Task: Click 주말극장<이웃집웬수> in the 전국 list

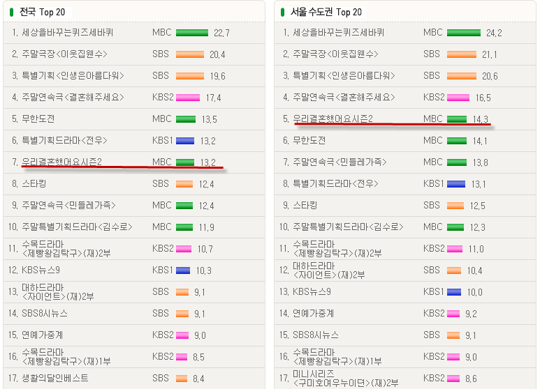Action: coord(64,54)
